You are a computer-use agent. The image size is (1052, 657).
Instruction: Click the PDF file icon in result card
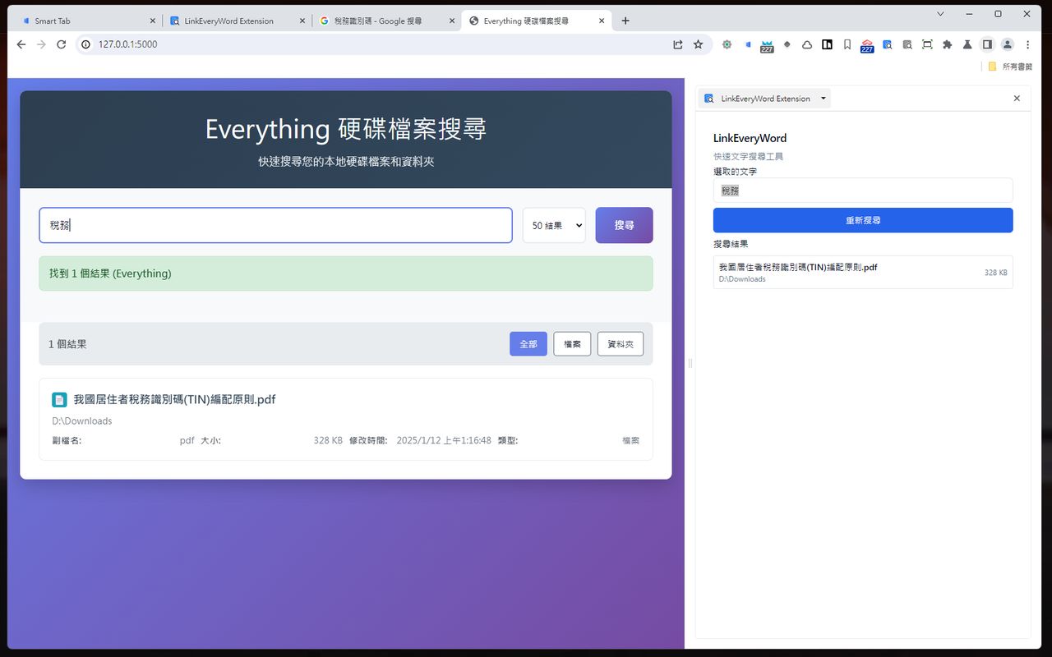point(59,400)
